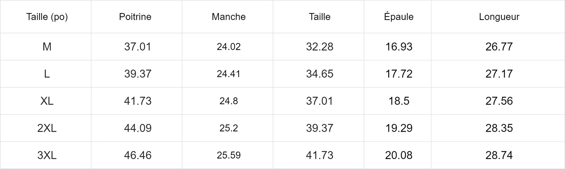The image size is (565, 169).
Task: Click the 24.8 sleeve value for XL
Action: (229, 101)
